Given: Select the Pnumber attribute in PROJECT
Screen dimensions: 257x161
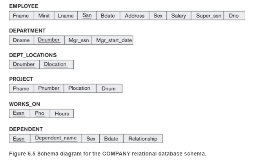Looking at the screenshot, I should click(x=49, y=89).
